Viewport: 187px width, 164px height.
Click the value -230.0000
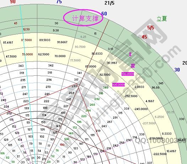tap(155, 138)
